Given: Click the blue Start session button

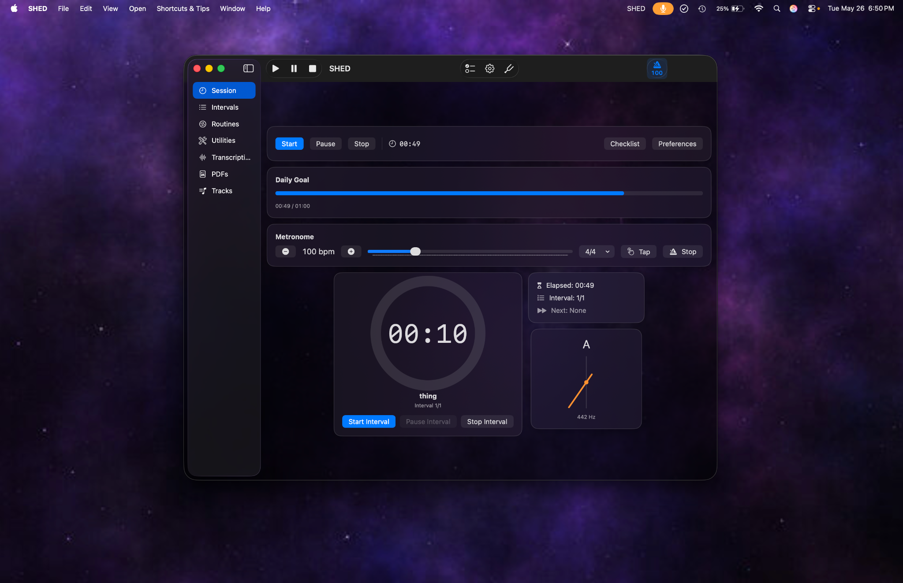Looking at the screenshot, I should click(289, 144).
